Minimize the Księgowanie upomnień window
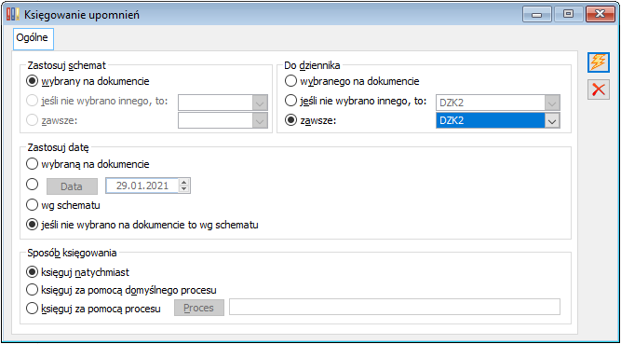The height and width of the screenshot is (344, 621). 536,14
